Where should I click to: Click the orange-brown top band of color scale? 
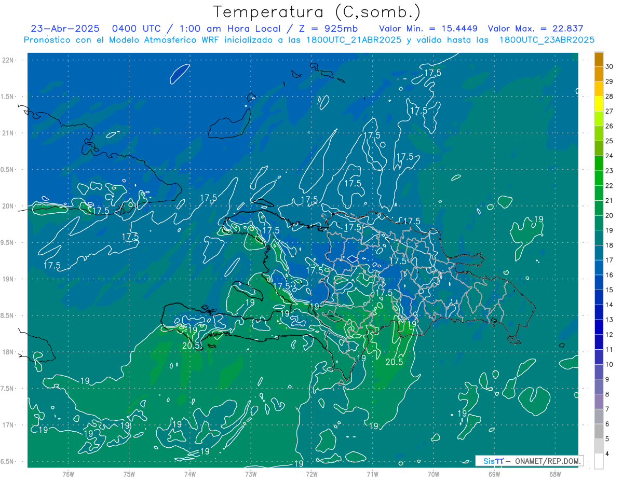point(599,59)
